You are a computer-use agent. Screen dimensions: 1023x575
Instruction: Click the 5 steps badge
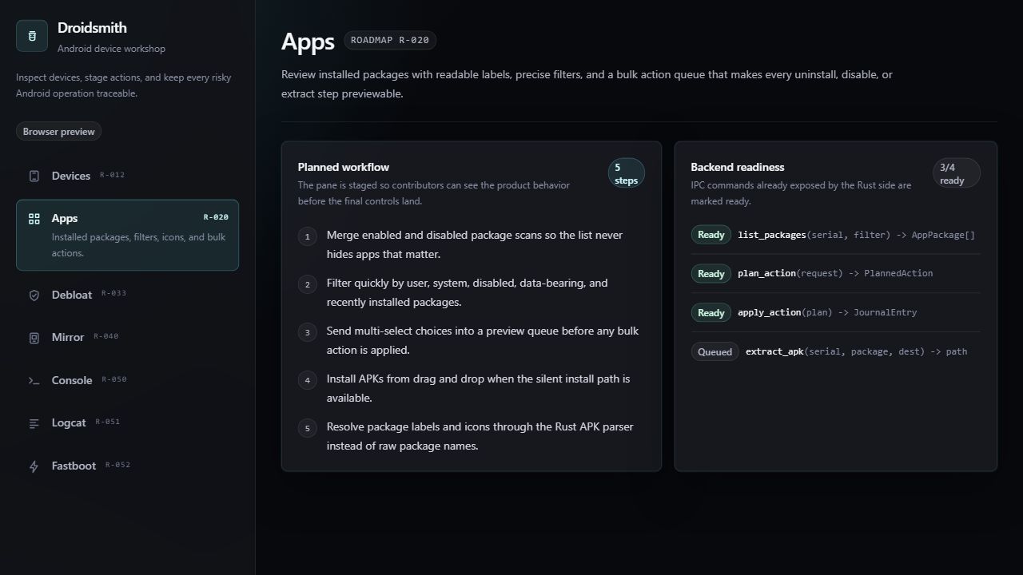click(626, 174)
